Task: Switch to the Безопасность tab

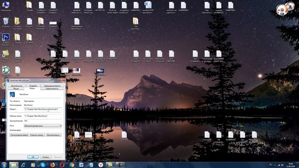Action: tap(17, 86)
